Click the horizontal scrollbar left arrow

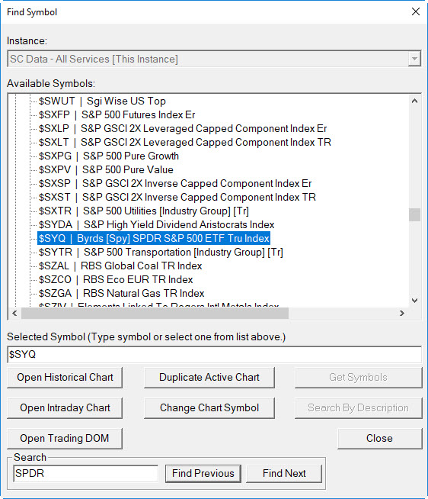pyautogui.click(x=14, y=313)
